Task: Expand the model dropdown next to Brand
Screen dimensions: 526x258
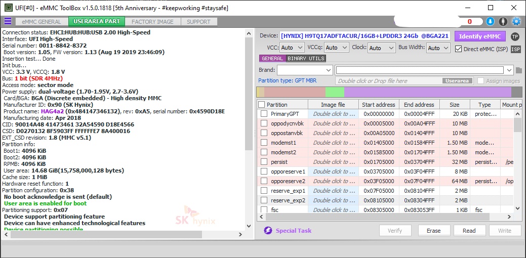Action: pyautogui.click(x=510, y=70)
